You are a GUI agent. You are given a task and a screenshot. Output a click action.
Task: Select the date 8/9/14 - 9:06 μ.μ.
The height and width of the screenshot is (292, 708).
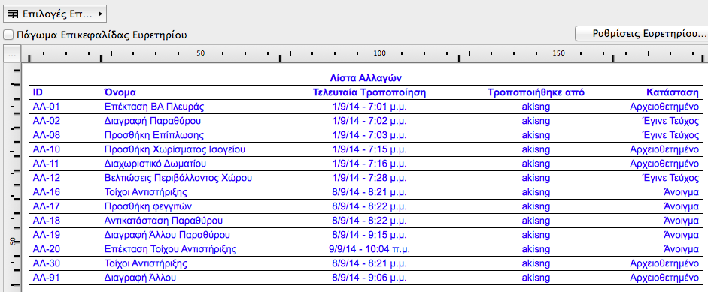pos(369,278)
